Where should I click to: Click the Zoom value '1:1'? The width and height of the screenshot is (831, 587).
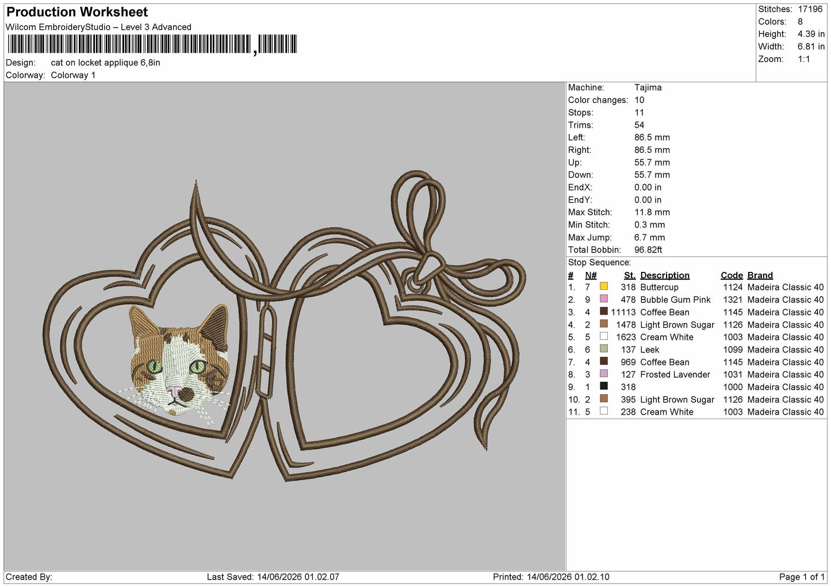click(803, 59)
